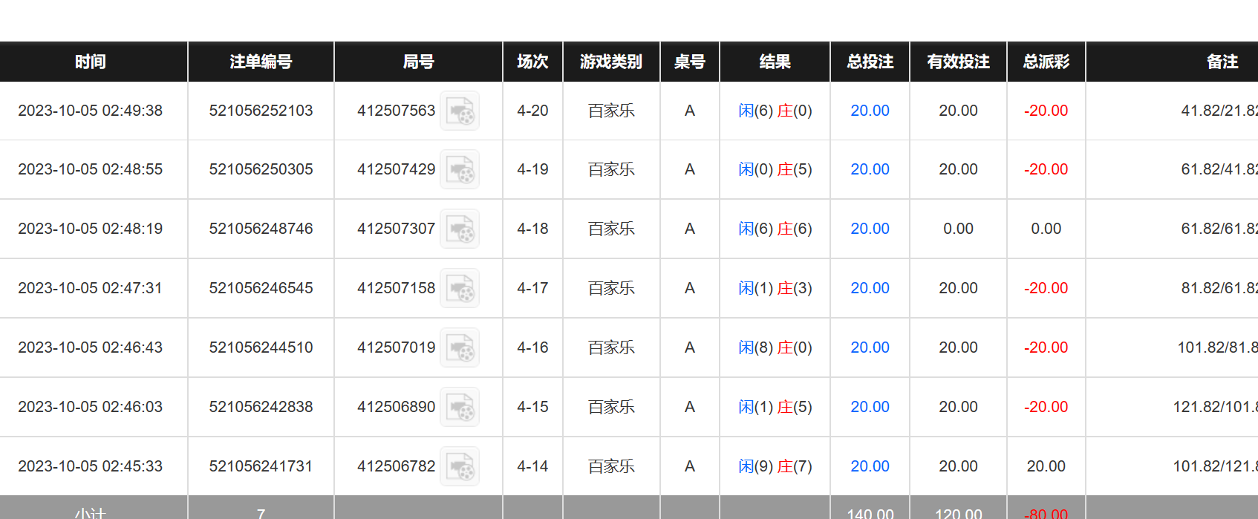Click the 时间 column header
Viewport: 1258px width, 519px height.
click(x=91, y=62)
